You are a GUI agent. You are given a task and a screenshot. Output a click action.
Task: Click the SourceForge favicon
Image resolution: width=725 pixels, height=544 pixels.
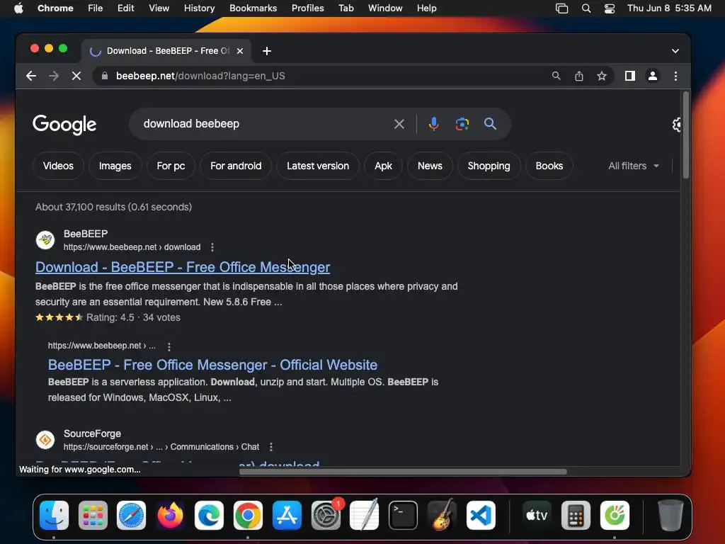[45, 440]
